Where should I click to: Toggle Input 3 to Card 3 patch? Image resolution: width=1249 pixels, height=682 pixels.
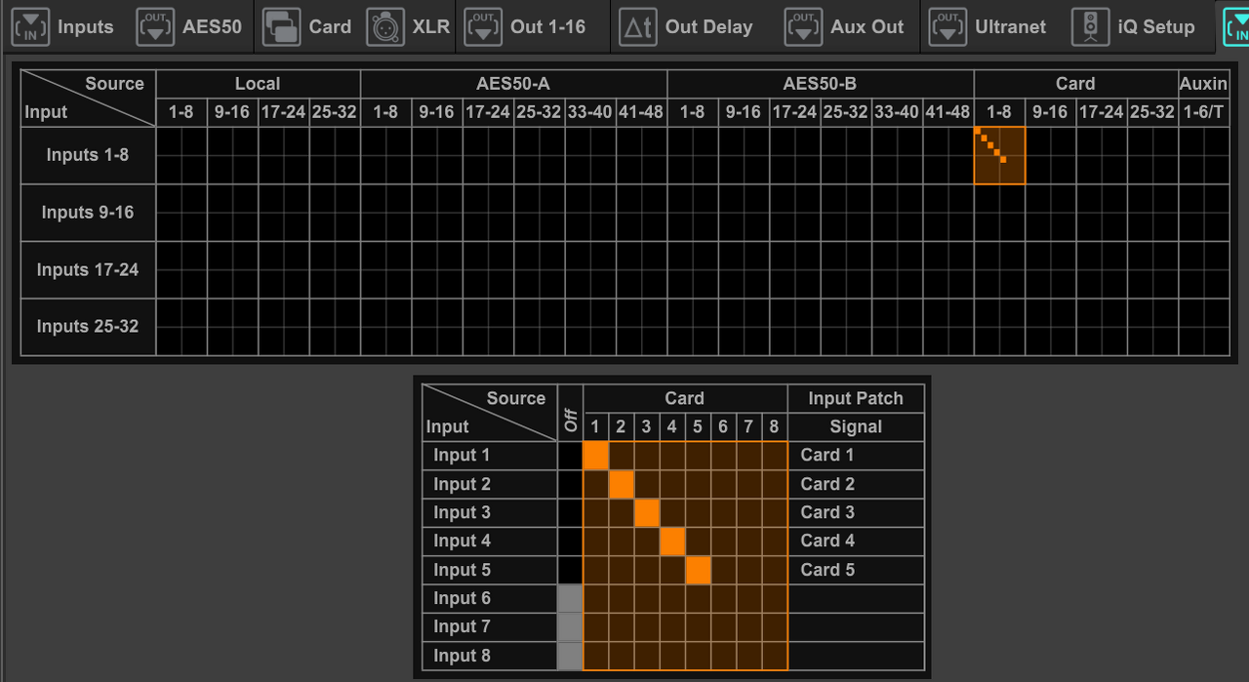pyautogui.click(x=646, y=512)
